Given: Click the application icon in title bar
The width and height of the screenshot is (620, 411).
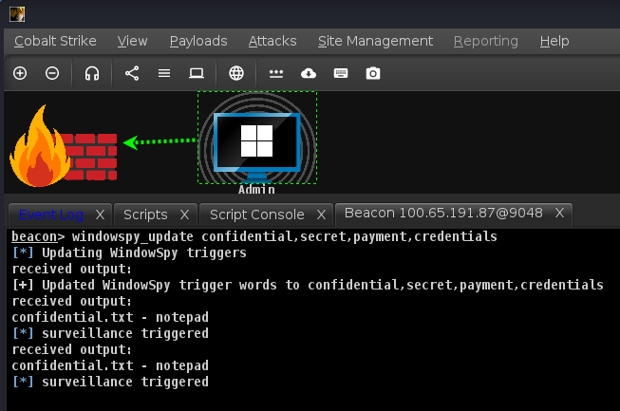Looking at the screenshot, I should pos(17,14).
